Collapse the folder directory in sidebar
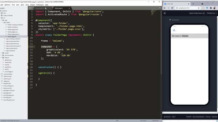Image resolution: width=218 pixels, height=122 pixels. point(8,22)
